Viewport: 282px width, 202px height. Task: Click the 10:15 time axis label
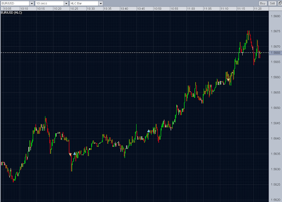[x=41, y=9]
